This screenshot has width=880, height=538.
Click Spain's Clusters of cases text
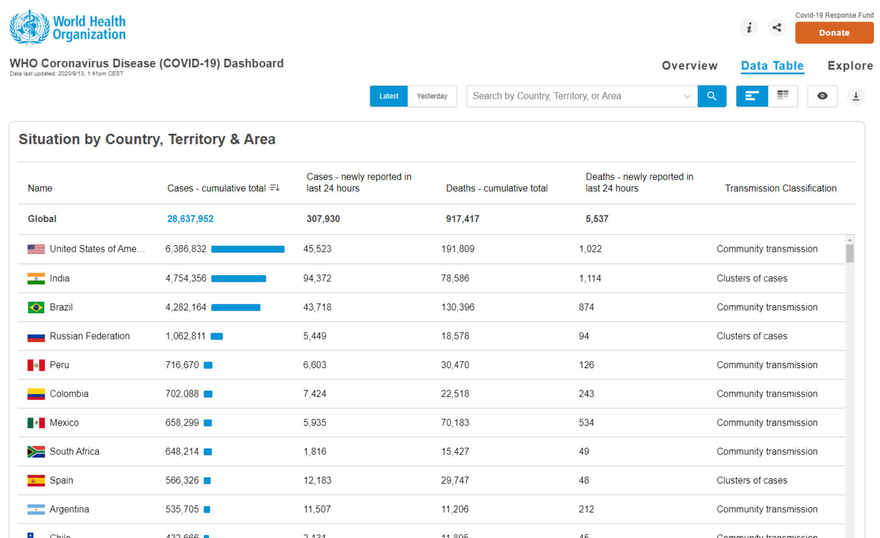coord(752,480)
